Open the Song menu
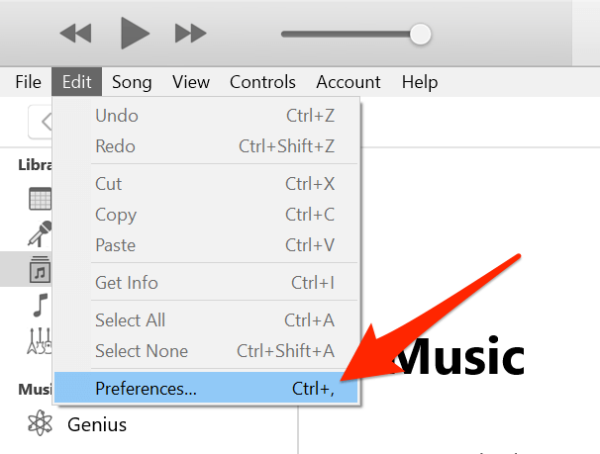 tap(132, 82)
